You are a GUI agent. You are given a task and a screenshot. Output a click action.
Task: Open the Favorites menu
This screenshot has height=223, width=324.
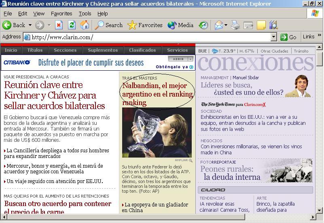61,14
